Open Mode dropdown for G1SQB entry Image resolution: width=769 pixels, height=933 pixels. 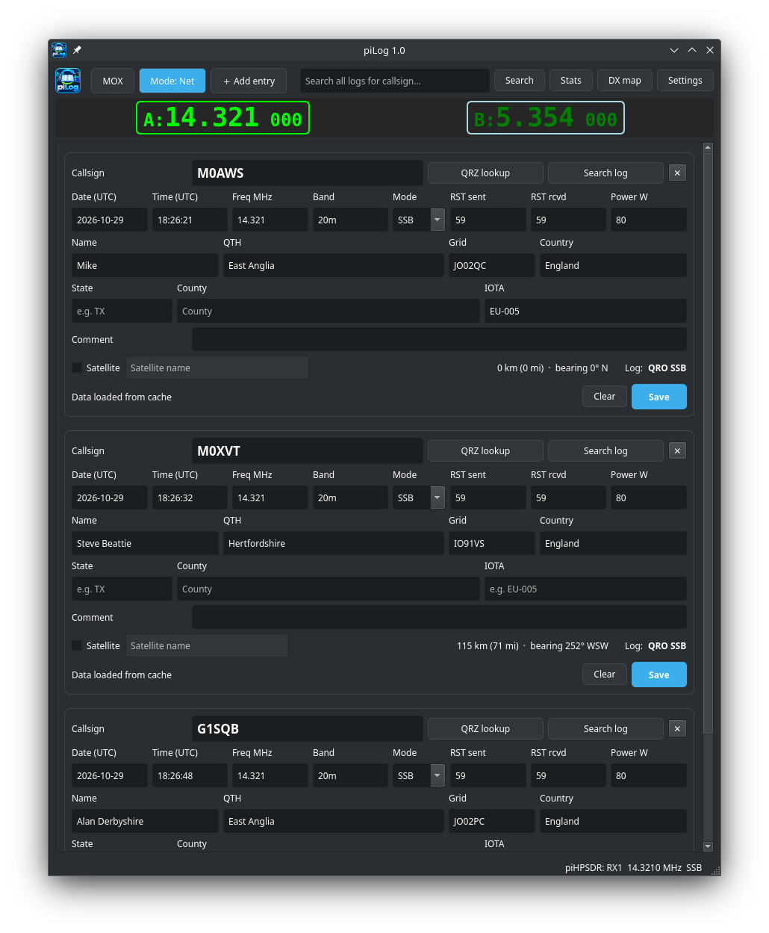[x=438, y=775]
